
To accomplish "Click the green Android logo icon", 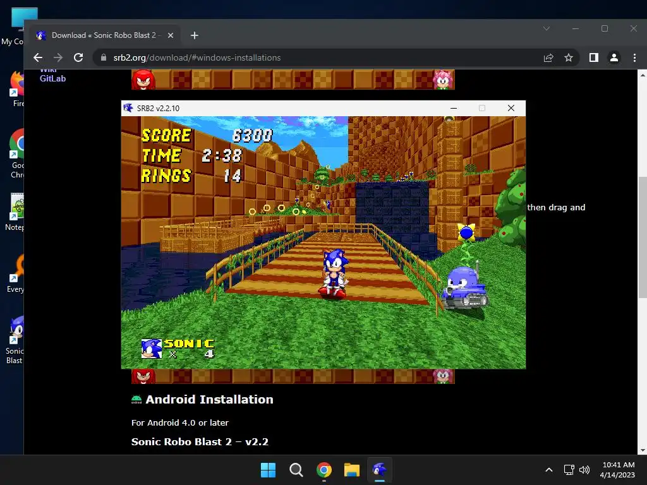I will pyautogui.click(x=136, y=399).
